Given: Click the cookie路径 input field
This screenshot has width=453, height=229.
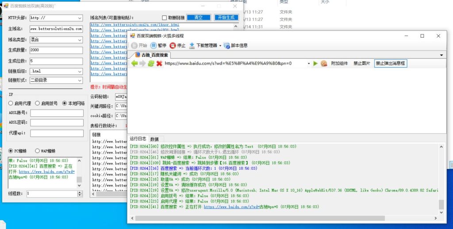Looking at the screenshot, I should pos(121,116).
